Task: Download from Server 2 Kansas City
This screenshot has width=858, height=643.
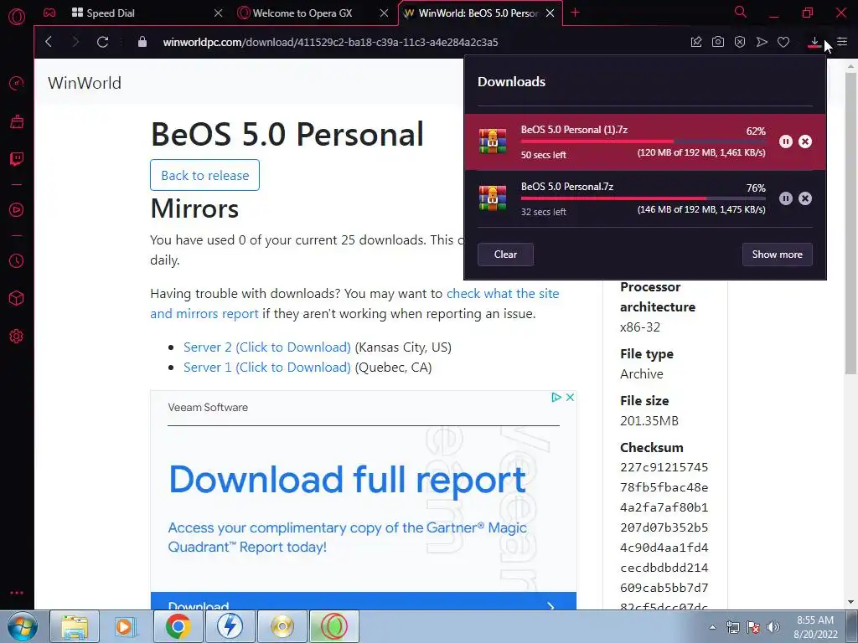Action: click(x=267, y=347)
